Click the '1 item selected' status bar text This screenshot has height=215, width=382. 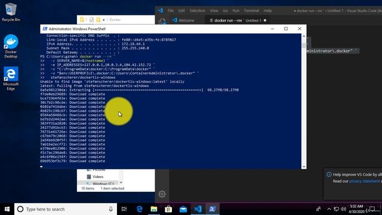click(x=112, y=189)
